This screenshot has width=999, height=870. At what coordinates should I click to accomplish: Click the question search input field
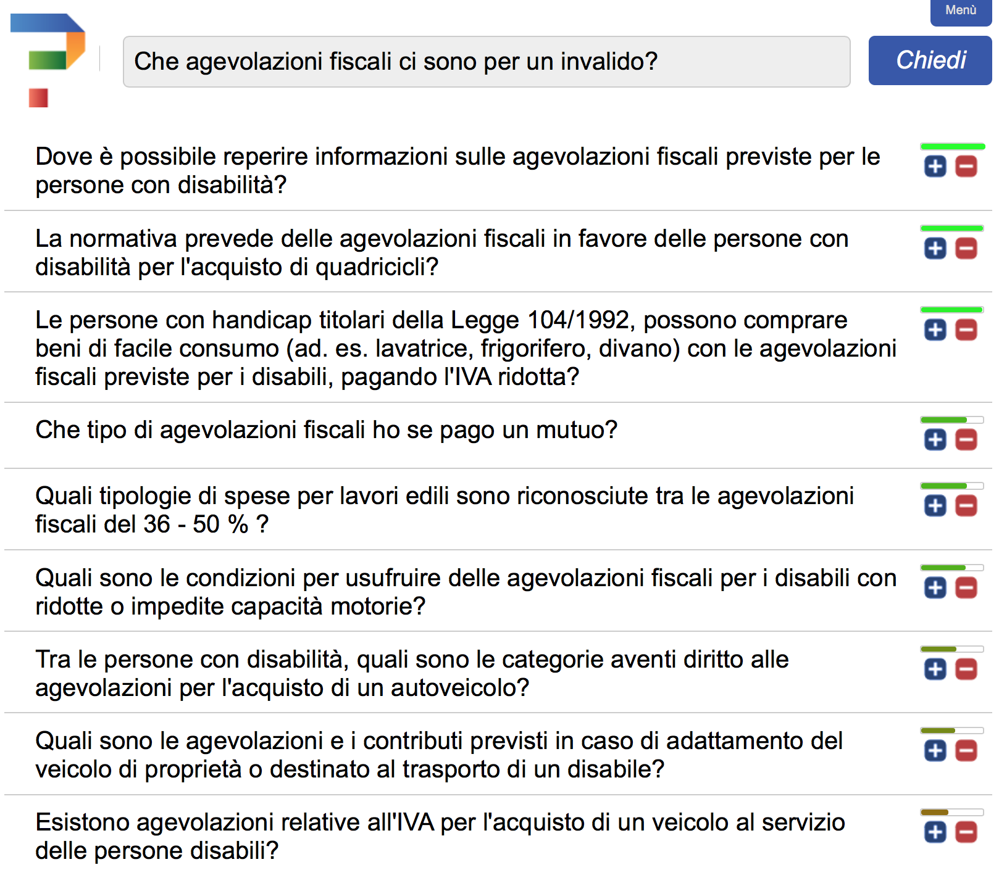click(486, 62)
